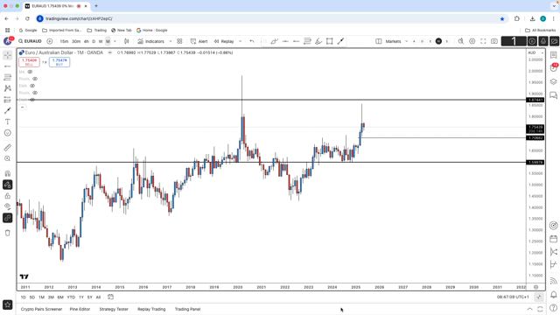The height and width of the screenshot is (315, 560).
Task: Enter fullscreen chart mode
Action: click(483, 41)
